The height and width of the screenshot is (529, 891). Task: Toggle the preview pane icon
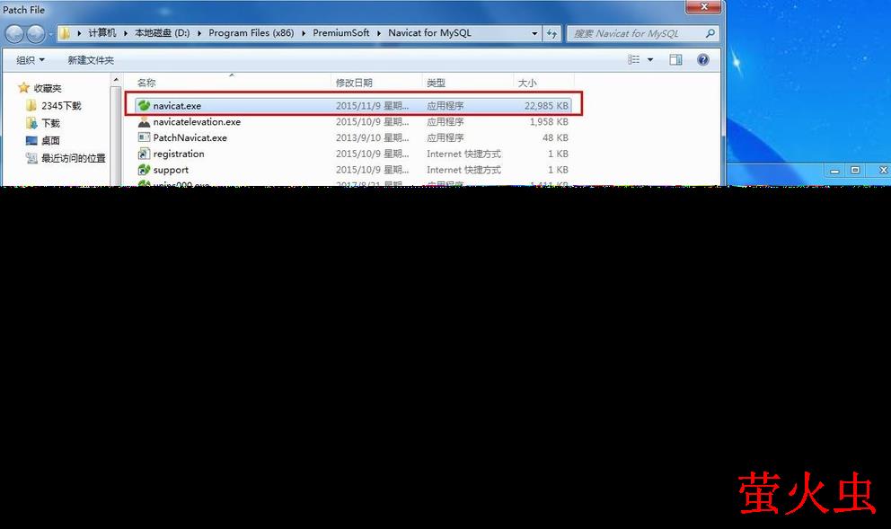(676, 60)
